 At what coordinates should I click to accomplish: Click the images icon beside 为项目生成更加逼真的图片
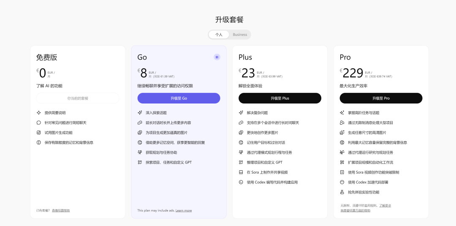(x=140, y=133)
